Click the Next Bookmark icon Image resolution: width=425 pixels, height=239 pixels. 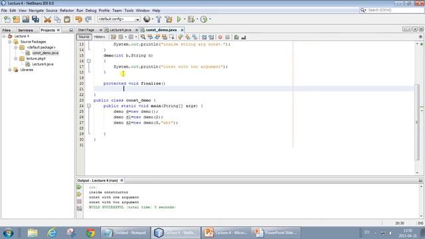pyautogui.click(x=187, y=37)
